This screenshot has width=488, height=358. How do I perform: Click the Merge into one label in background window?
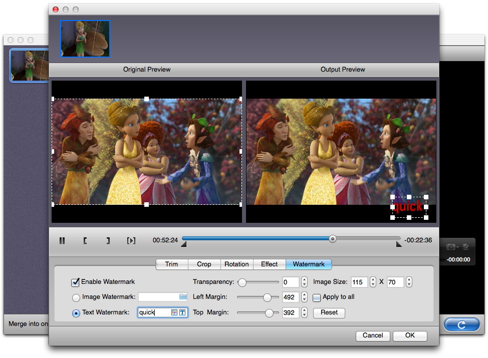coord(29,324)
